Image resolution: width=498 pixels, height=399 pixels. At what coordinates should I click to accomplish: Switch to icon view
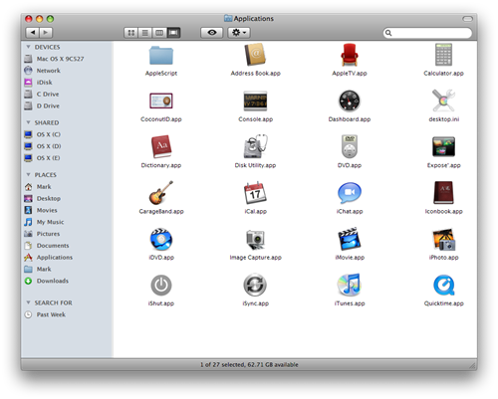[x=131, y=33]
